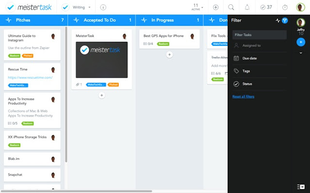Click the In Progress section pulse icon

(144, 20)
